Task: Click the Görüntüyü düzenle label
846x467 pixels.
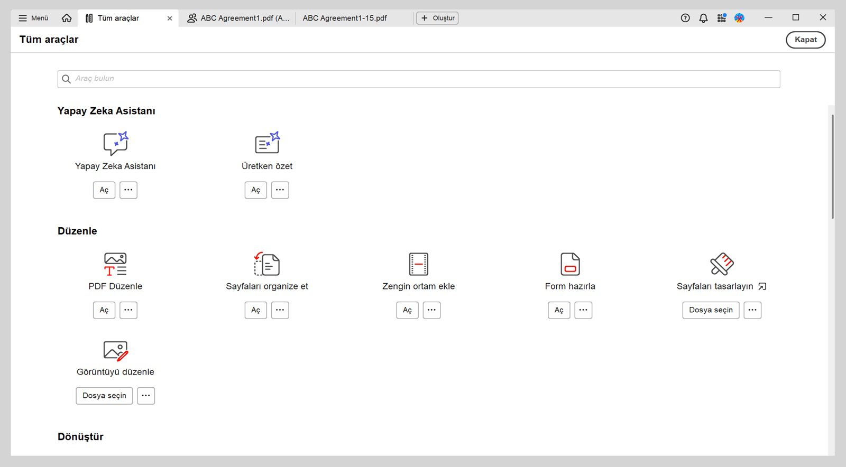Action: [115, 372]
